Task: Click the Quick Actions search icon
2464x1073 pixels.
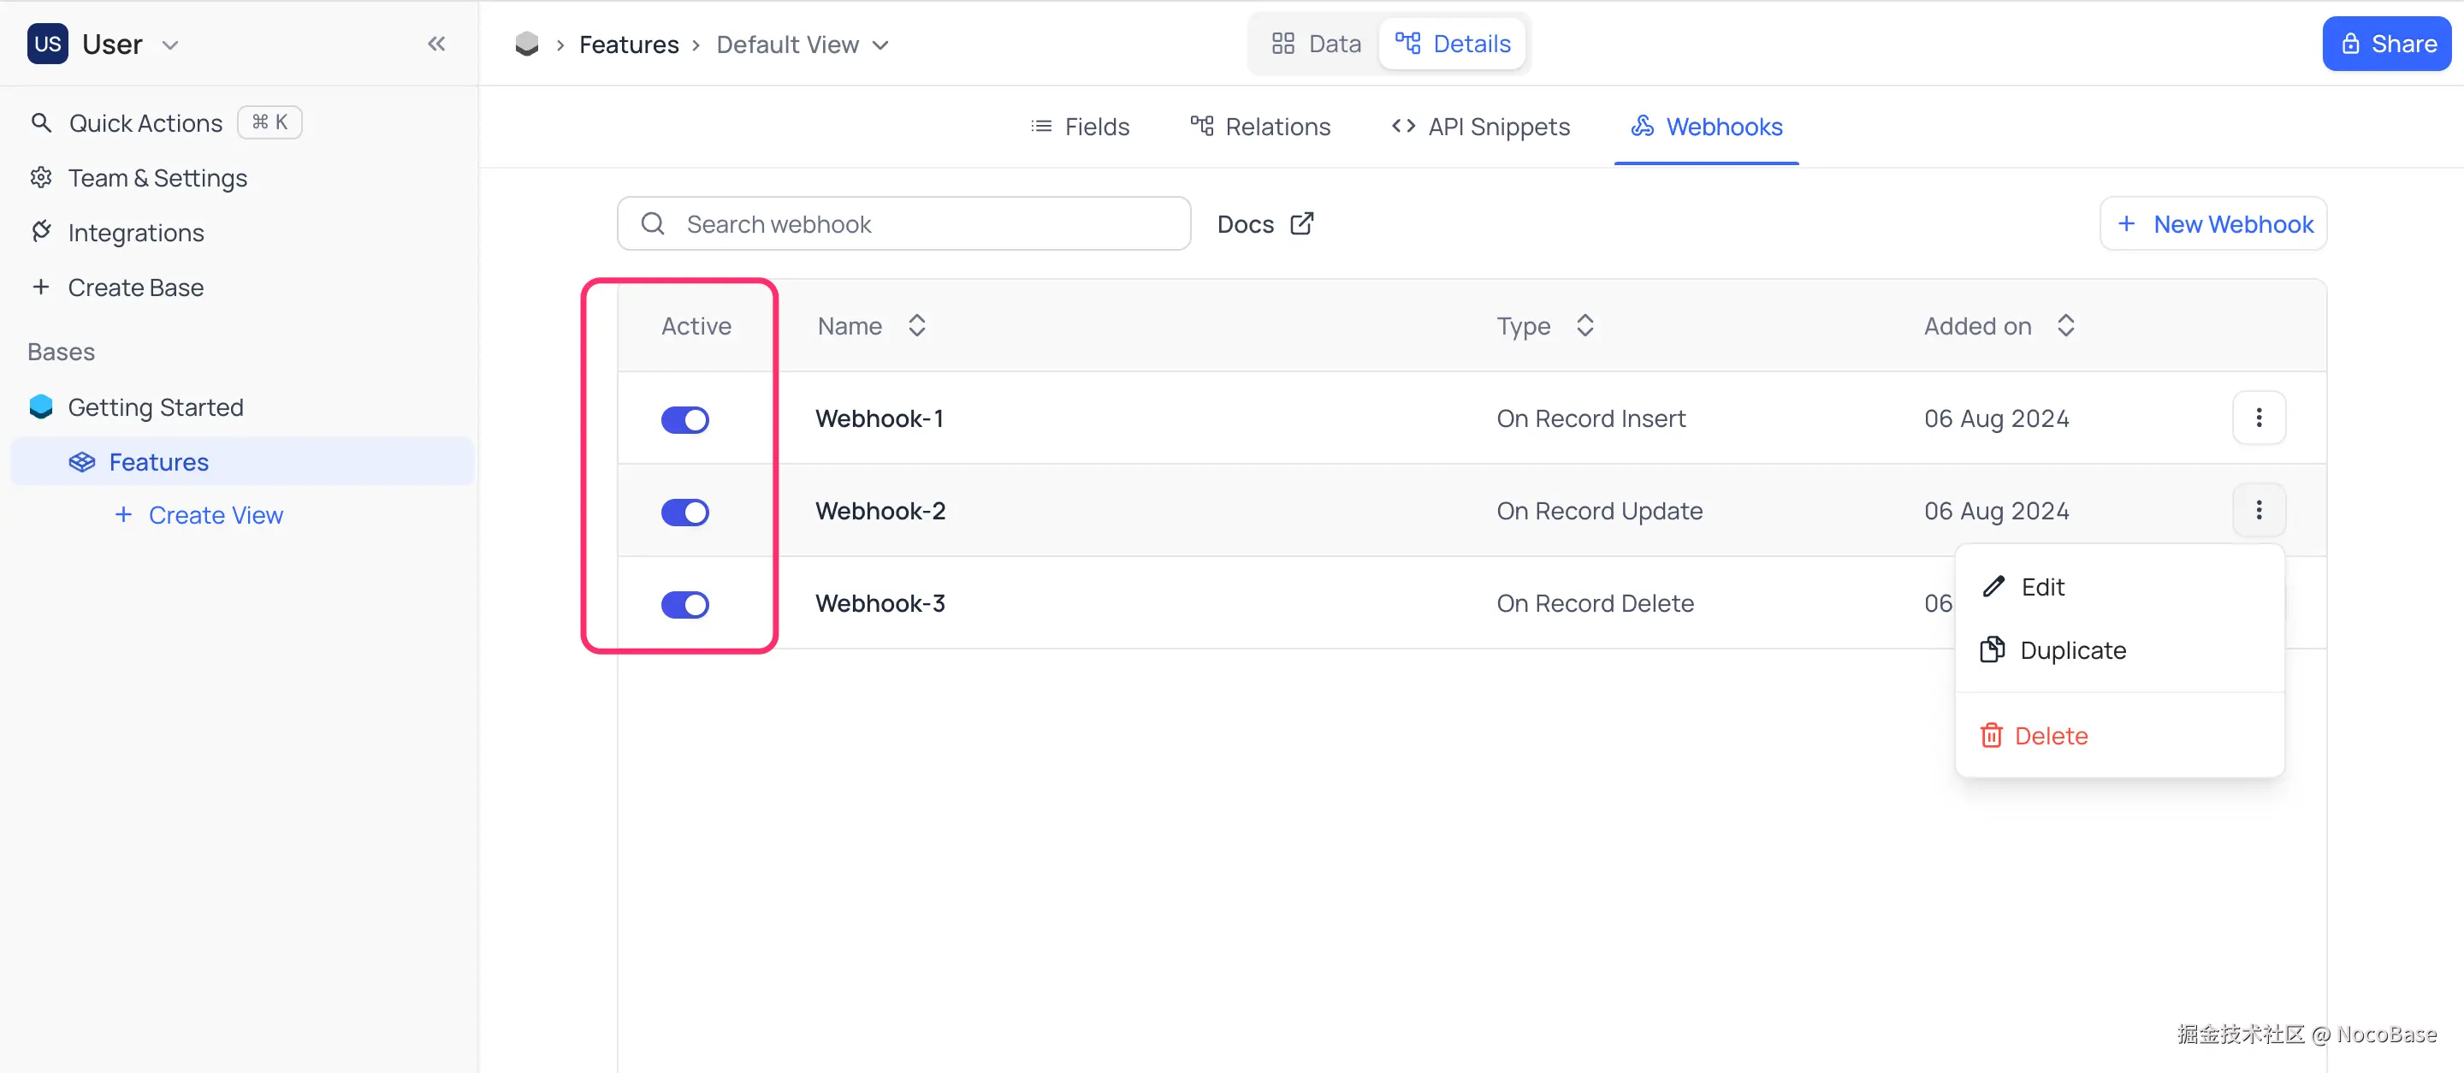Action: point(41,123)
